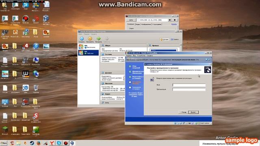Click the Bandicam pause button

170,20
